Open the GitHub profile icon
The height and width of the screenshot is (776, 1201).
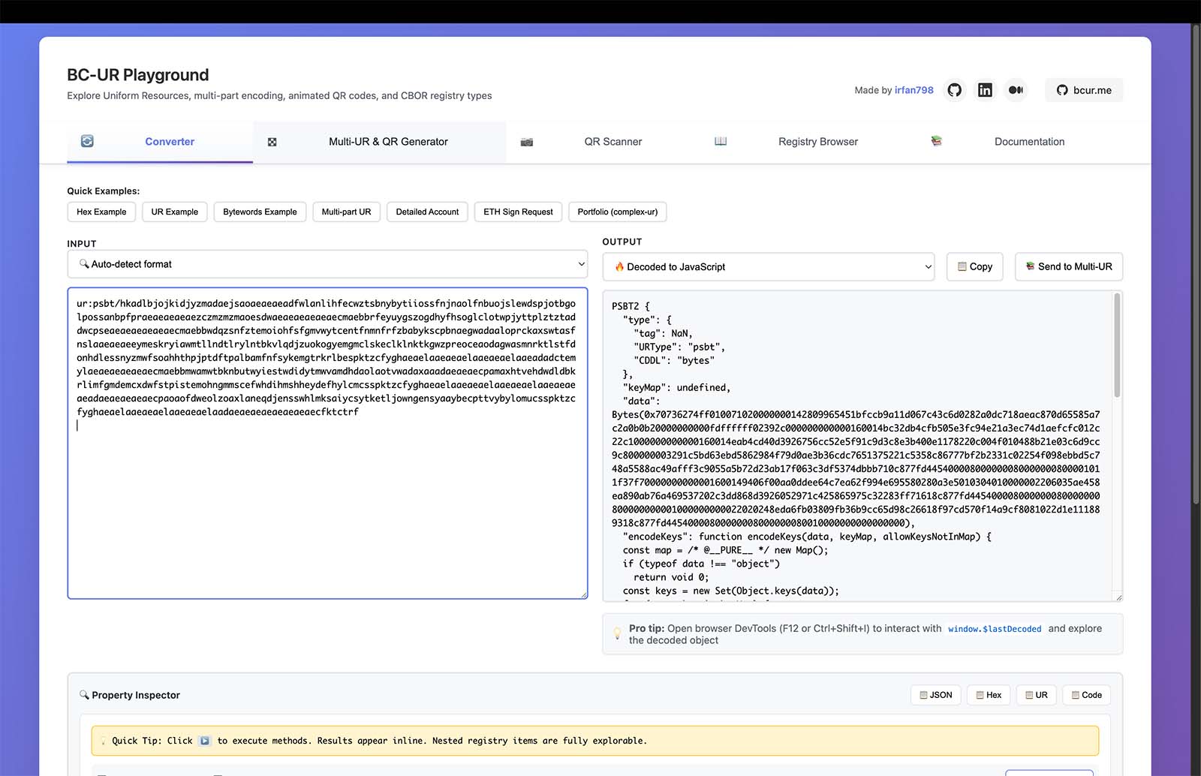pyautogui.click(x=954, y=90)
